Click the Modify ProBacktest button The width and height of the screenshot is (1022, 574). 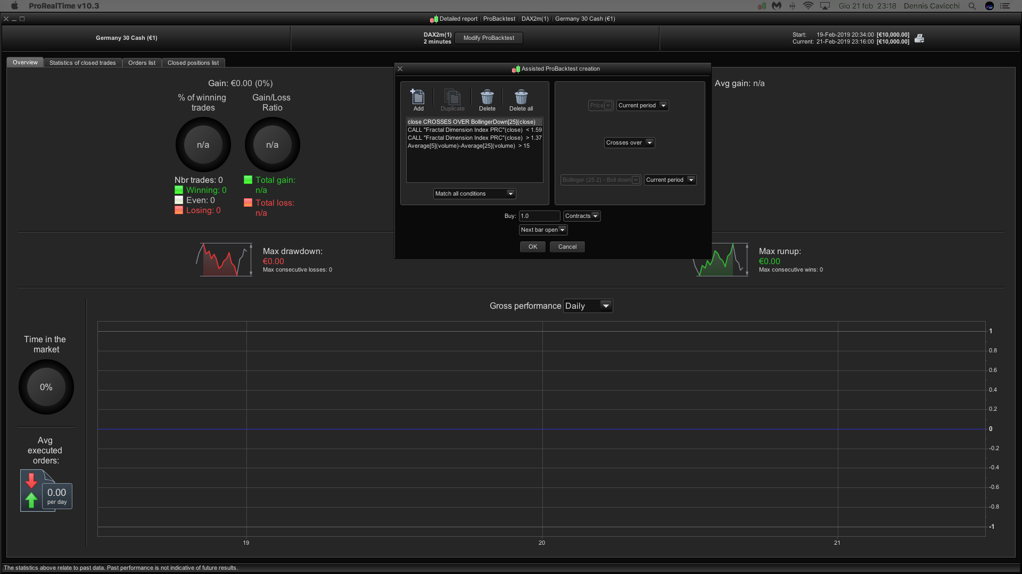click(x=489, y=38)
